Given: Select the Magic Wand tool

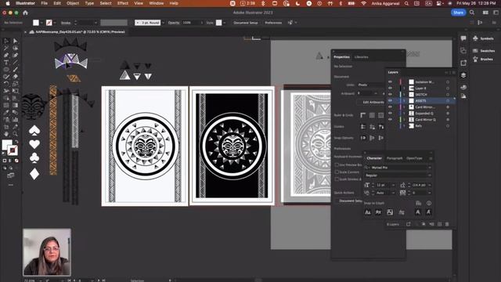Looking at the screenshot, I should click(x=6, y=48).
